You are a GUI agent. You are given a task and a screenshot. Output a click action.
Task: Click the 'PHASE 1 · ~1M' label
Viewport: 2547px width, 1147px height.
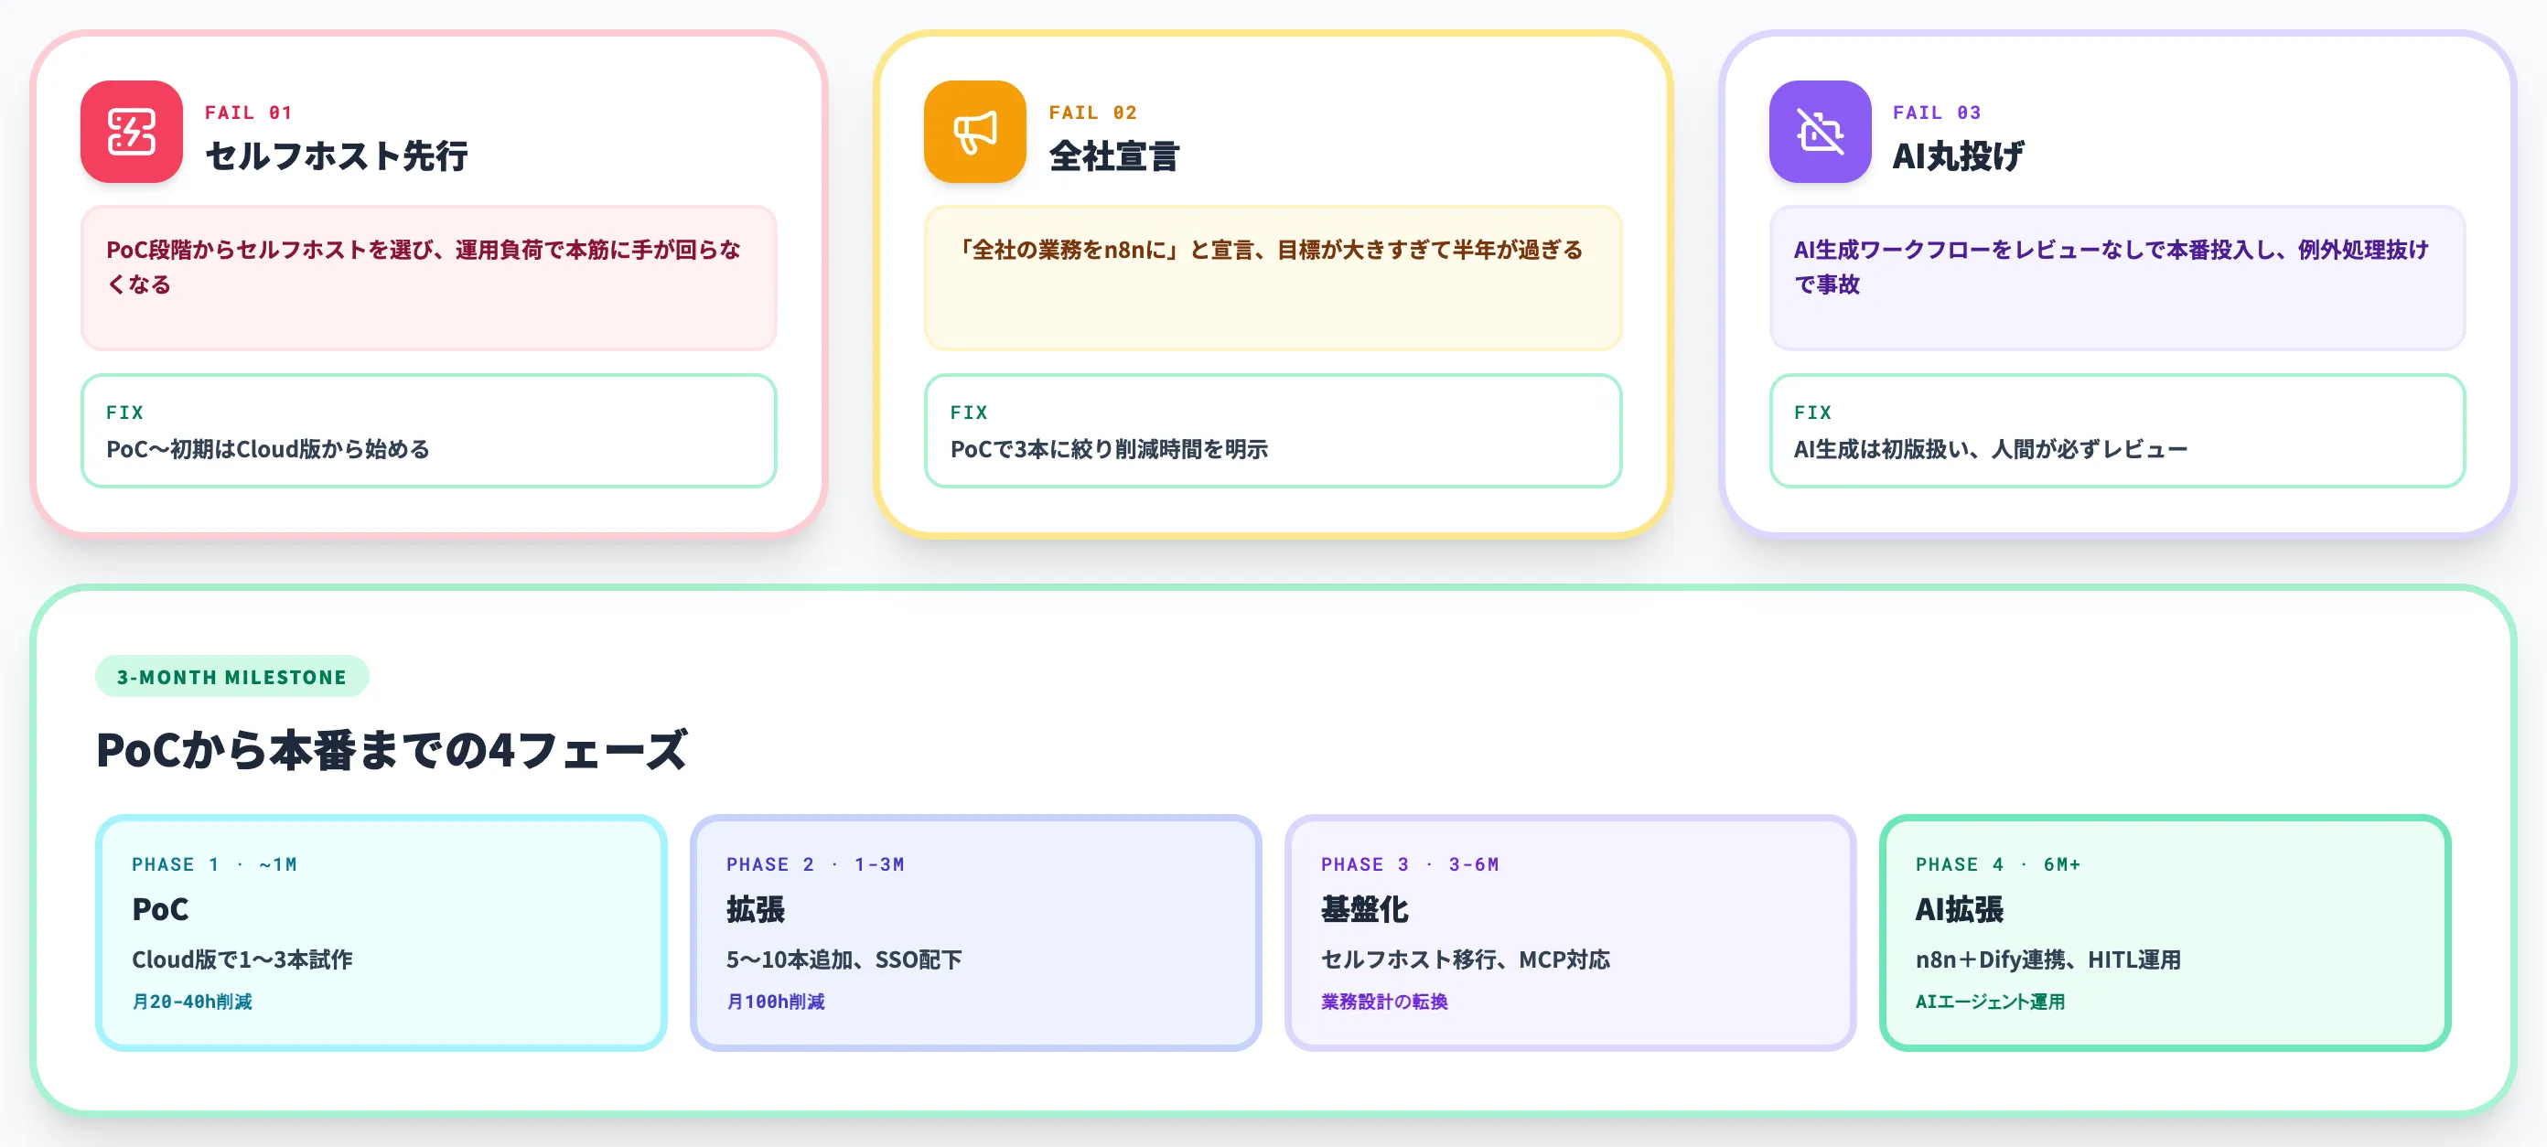pos(215,864)
